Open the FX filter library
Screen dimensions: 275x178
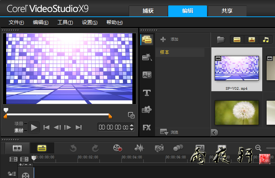(147, 128)
